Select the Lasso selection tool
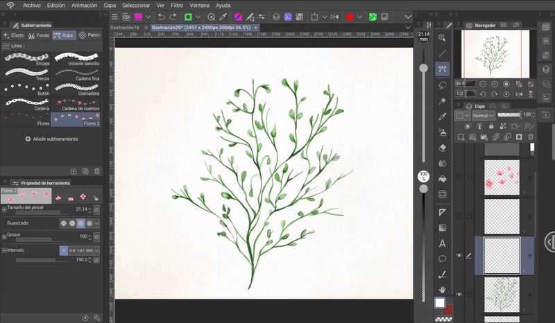This screenshot has width=555, height=323. point(443,85)
